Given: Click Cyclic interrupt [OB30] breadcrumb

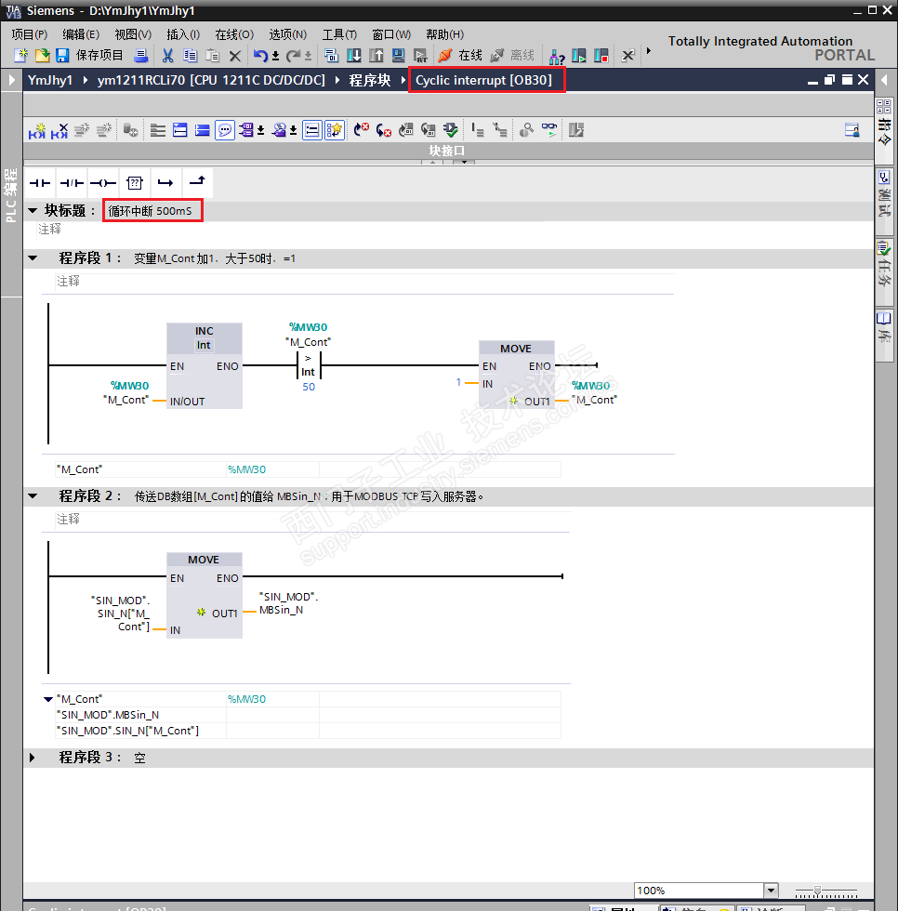Looking at the screenshot, I should tap(483, 80).
